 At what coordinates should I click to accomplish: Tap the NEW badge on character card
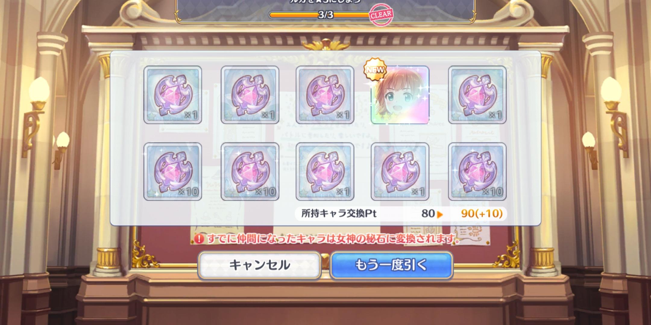[375, 70]
